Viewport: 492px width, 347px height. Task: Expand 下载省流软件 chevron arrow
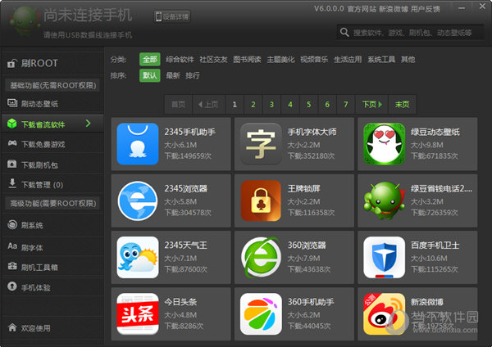pos(89,124)
